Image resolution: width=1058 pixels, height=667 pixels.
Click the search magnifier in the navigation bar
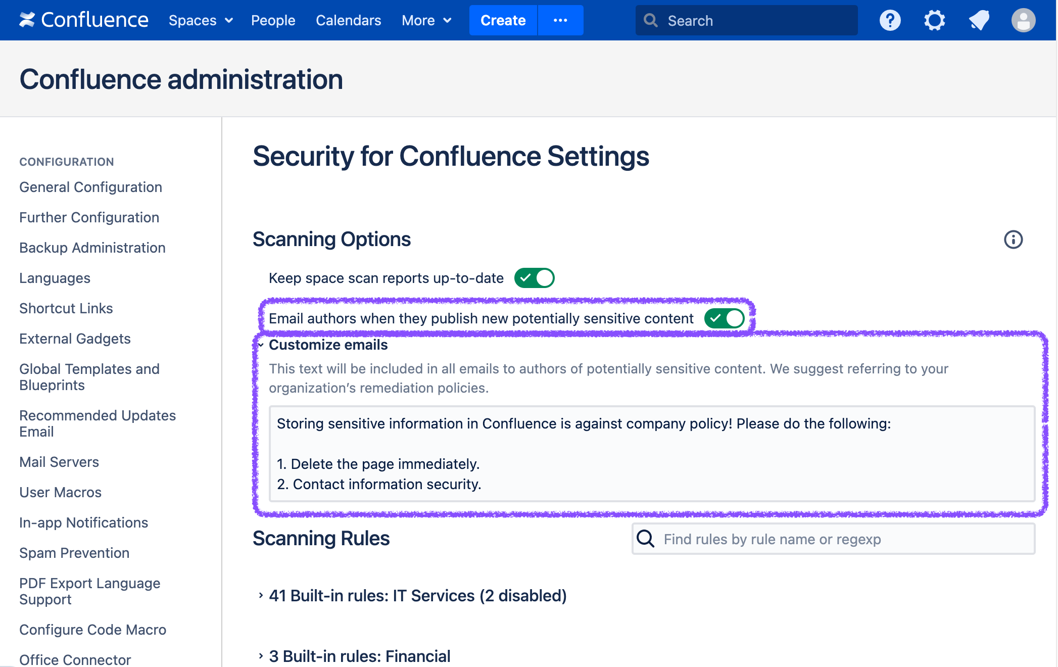coord(651,20)
